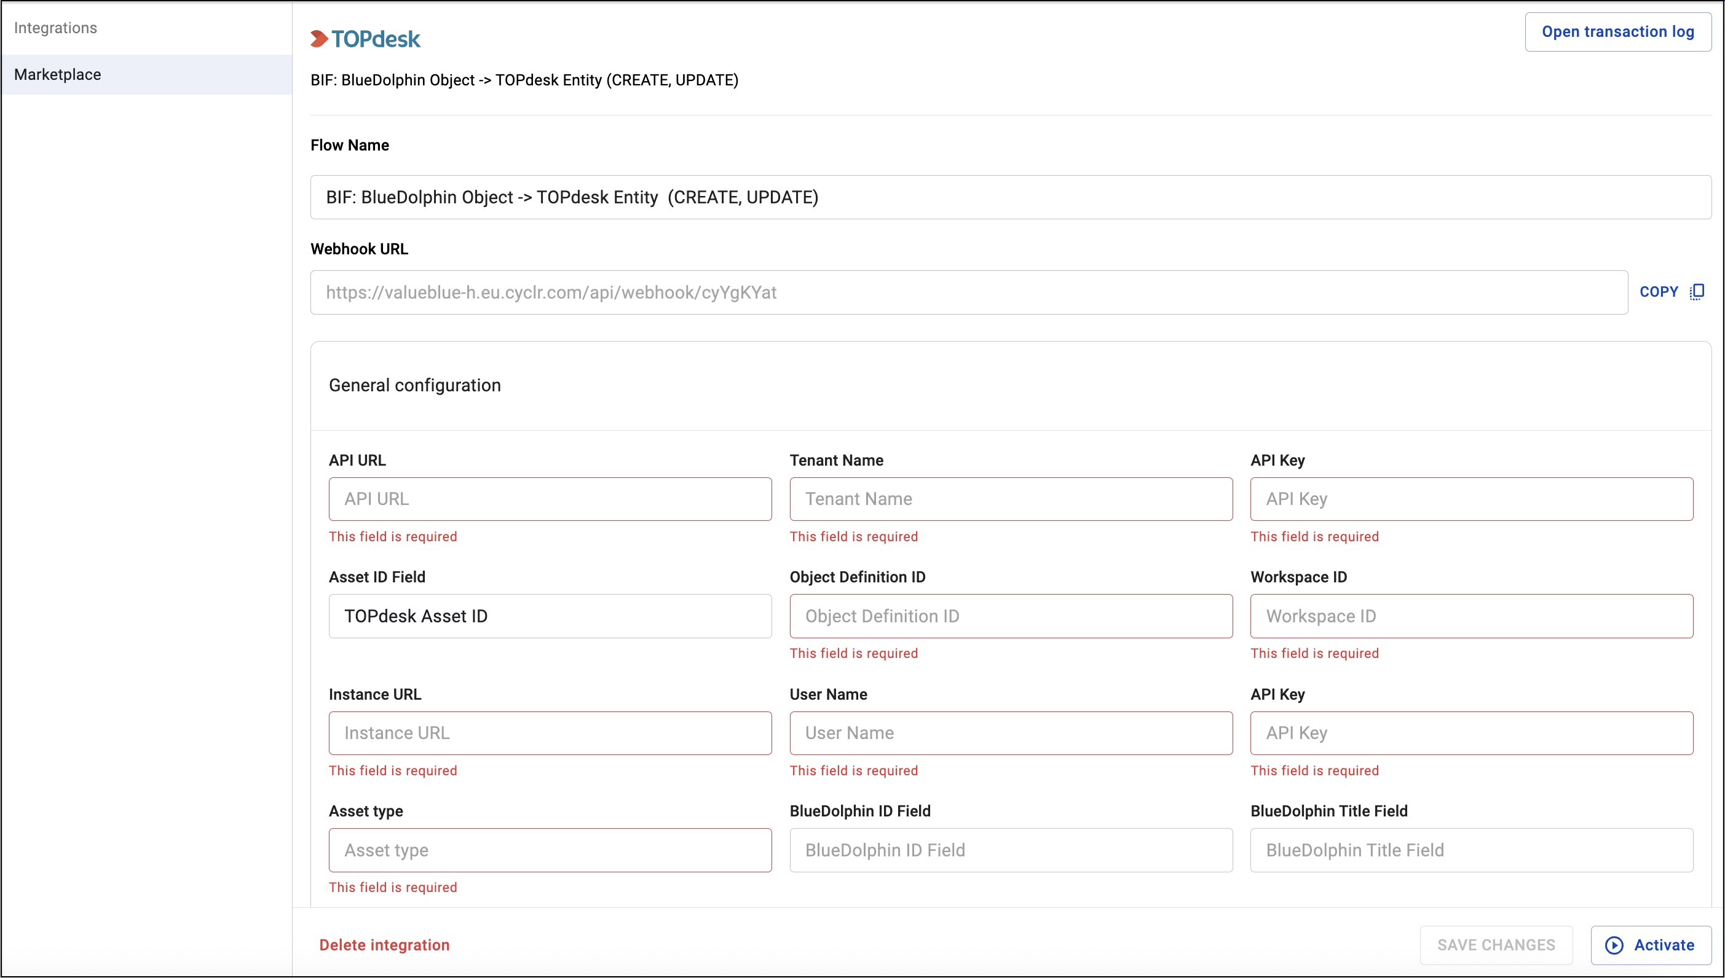
Task: Click into the API URL field
Action: pos(550,499)
